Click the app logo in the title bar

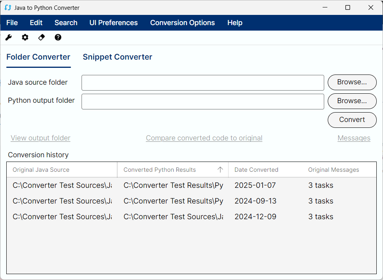(8, 7)
